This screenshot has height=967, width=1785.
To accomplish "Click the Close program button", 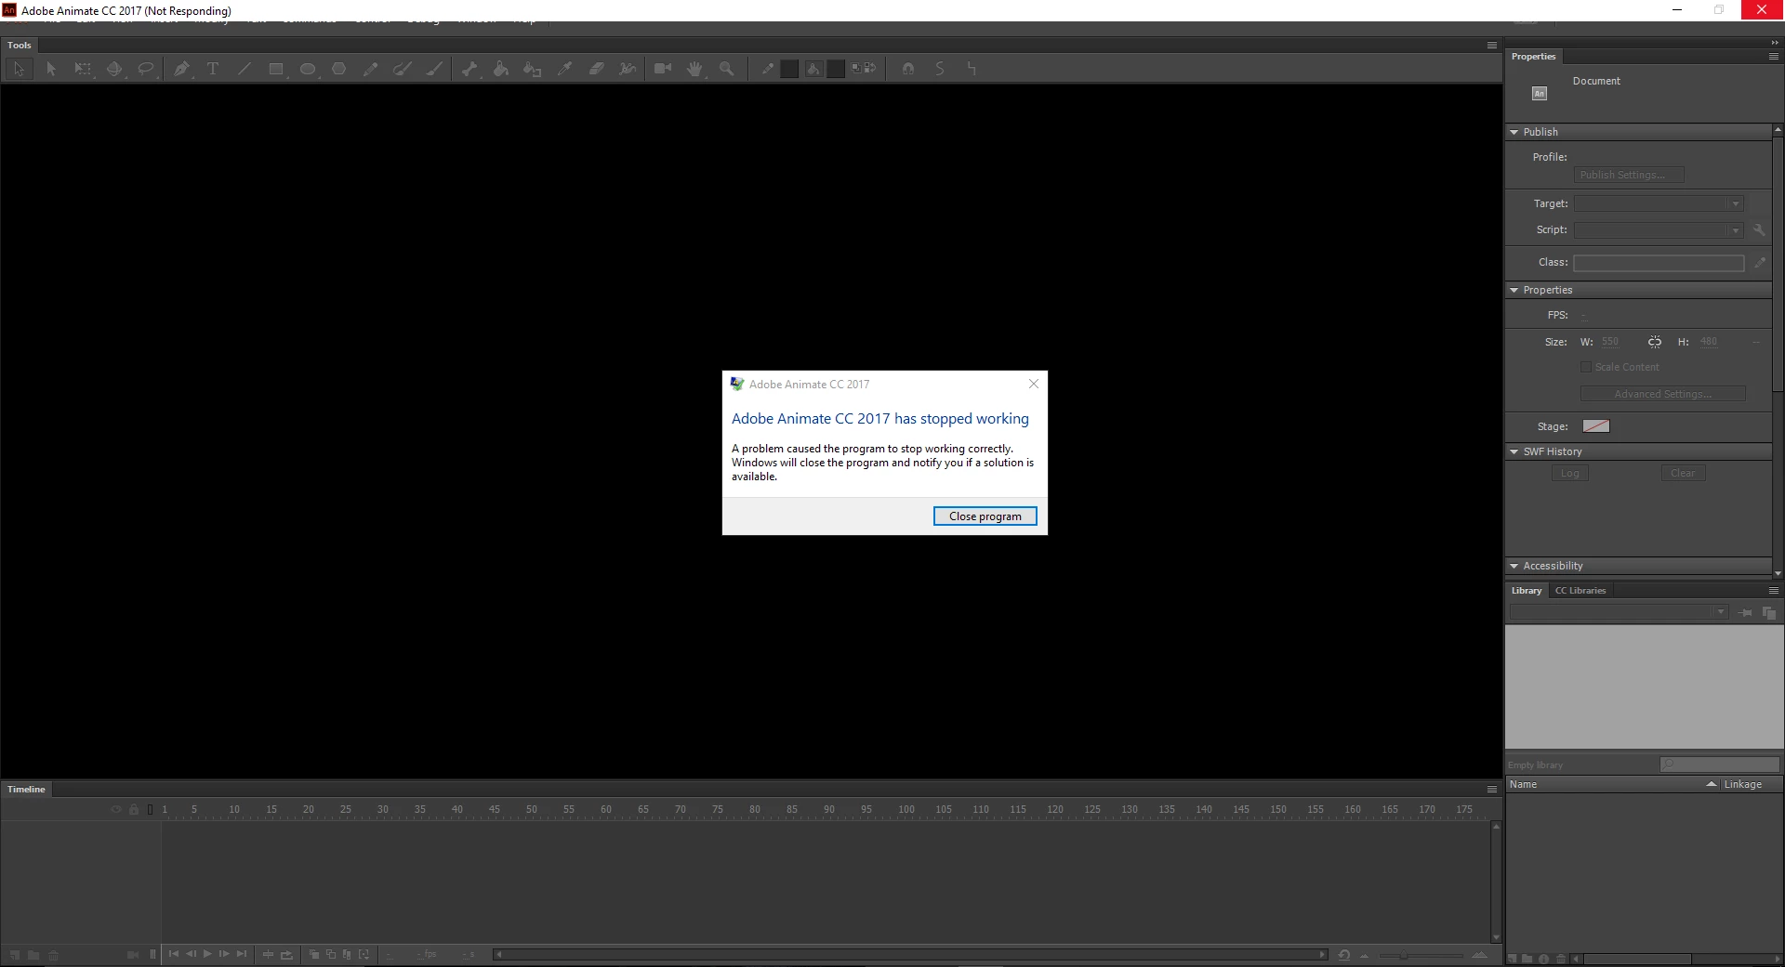I will [985, 516].
